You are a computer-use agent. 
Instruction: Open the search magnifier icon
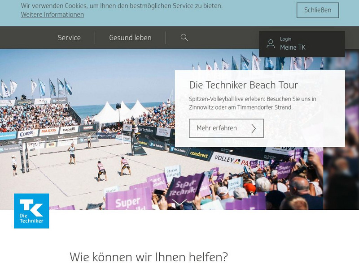click(184, 38)
